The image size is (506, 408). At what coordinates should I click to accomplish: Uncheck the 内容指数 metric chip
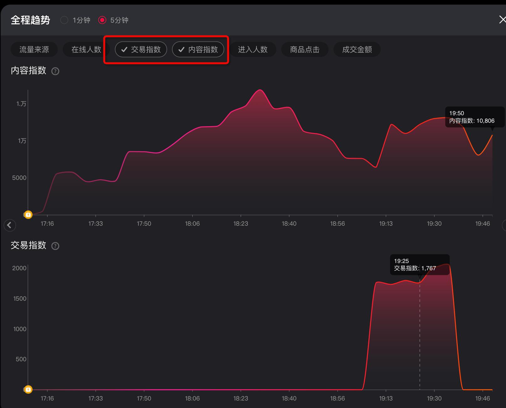tap(198, 50)
